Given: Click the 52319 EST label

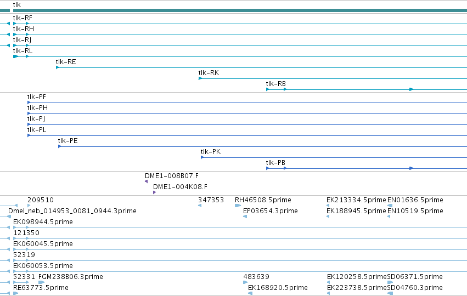Looking at the screenshot, I should pos(24,255).
